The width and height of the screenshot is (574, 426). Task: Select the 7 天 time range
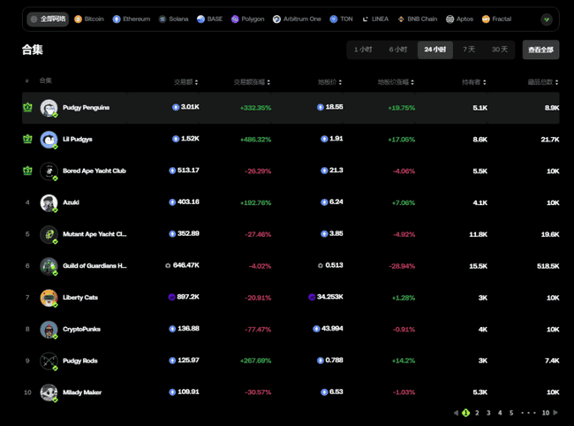coord(468,49)
